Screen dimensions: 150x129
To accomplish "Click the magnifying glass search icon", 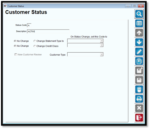I will [x=139, y=14].
